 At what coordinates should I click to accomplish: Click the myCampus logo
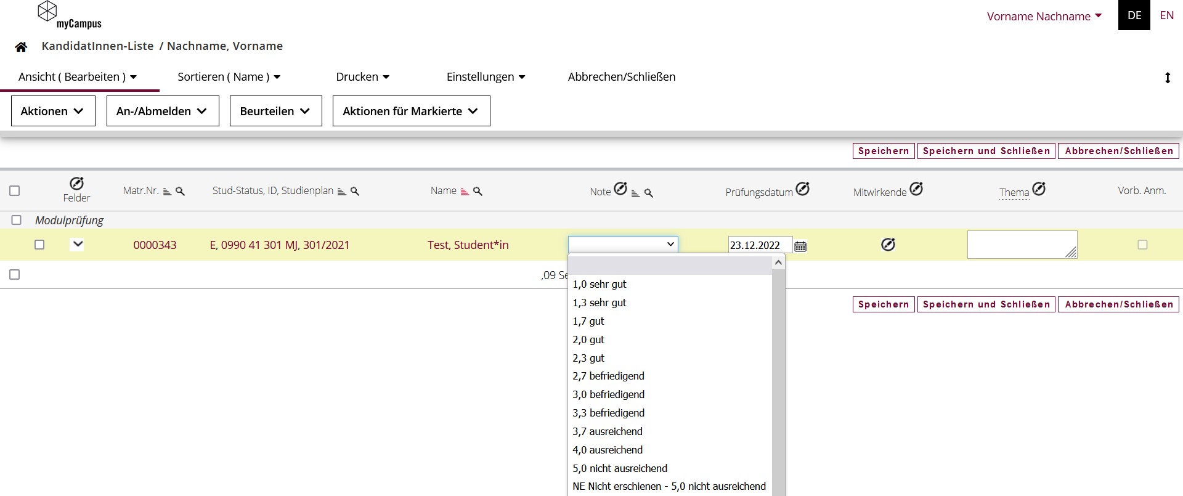[x=69, y=15]
